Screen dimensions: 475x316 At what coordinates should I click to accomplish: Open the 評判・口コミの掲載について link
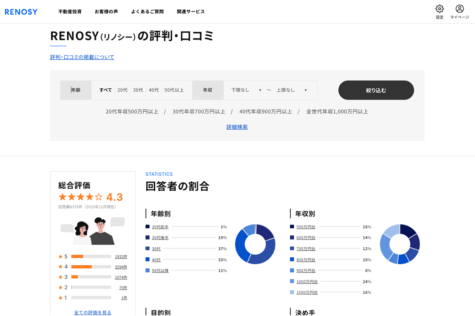coord(82,57)
